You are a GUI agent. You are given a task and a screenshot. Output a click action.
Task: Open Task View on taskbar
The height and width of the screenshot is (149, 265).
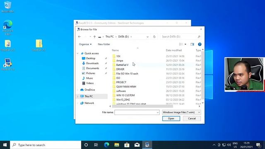pos(96,145)
